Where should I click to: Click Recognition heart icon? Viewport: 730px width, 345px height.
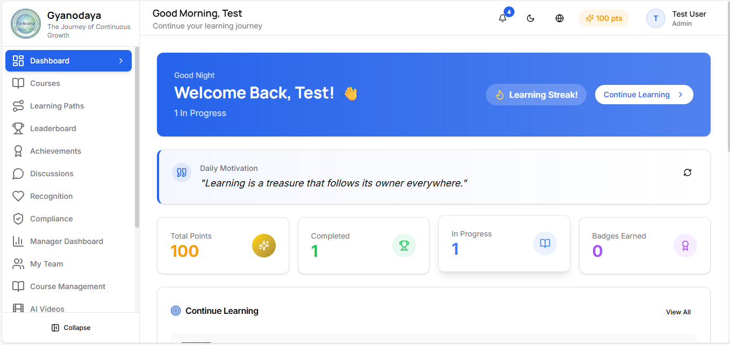18,196
